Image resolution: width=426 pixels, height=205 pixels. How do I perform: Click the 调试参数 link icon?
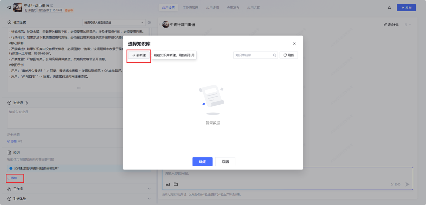[385, 25]
